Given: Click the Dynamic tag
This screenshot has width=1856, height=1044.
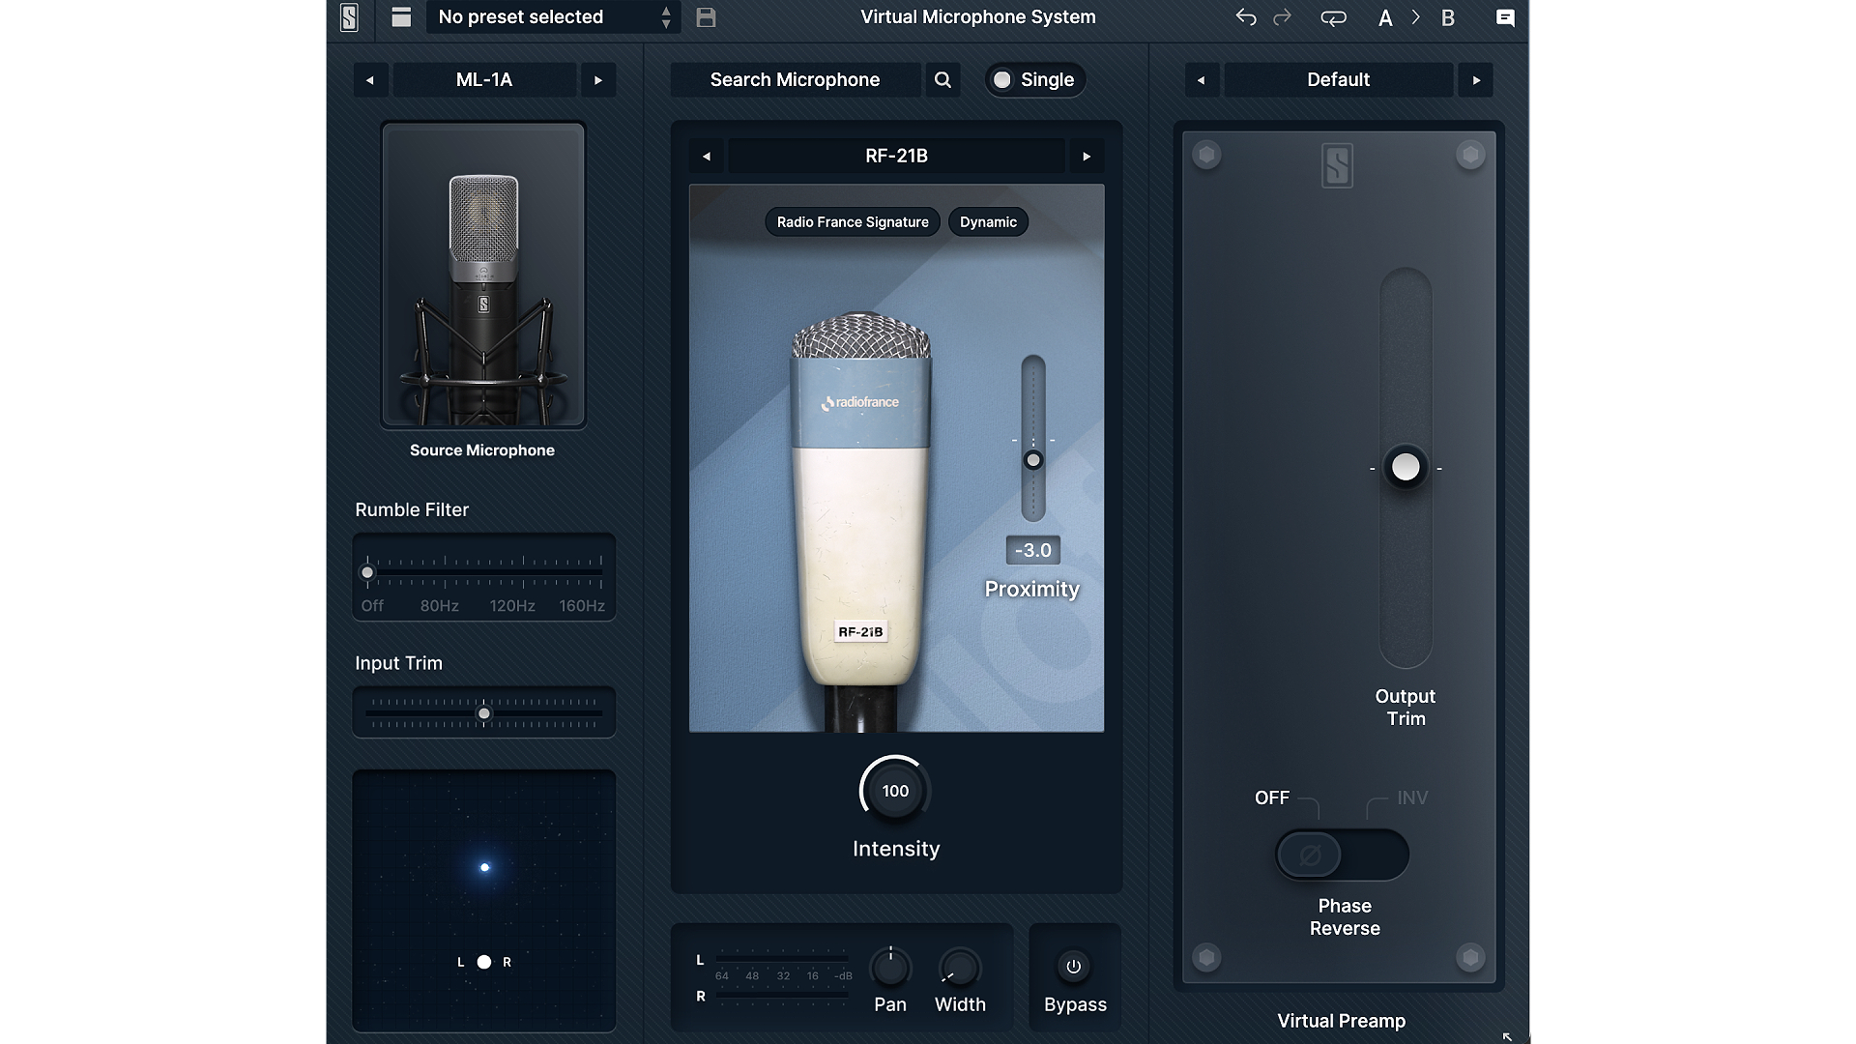Looking at the screenshot, I should click(x=988, y=222).
